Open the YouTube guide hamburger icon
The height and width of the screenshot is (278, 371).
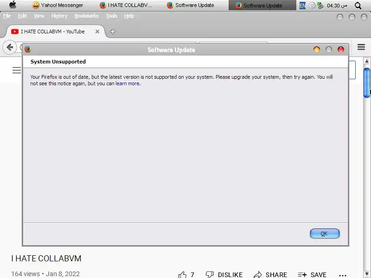[x=17, y=70]
